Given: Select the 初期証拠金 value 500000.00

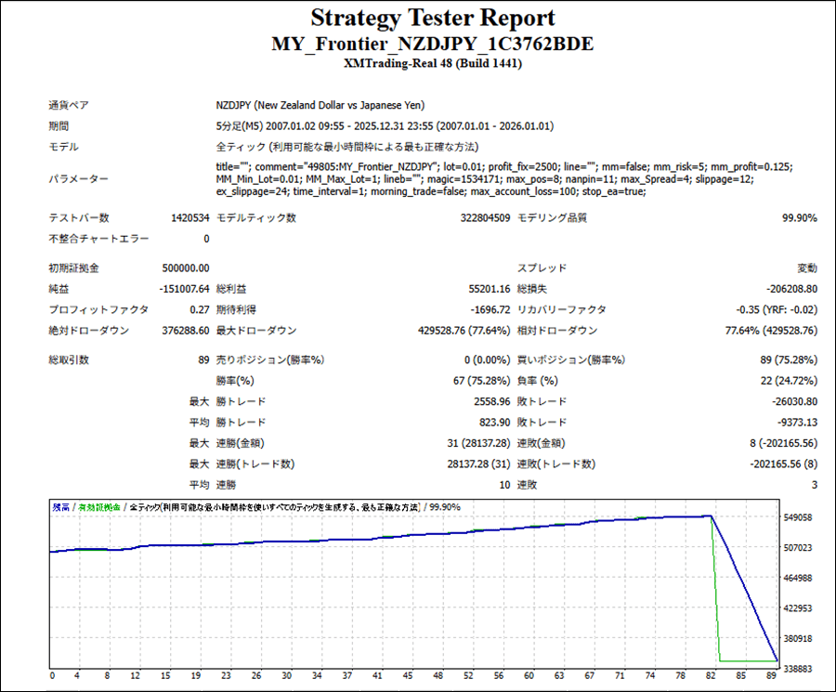Looking at the screenshot, I should [186, 268].
